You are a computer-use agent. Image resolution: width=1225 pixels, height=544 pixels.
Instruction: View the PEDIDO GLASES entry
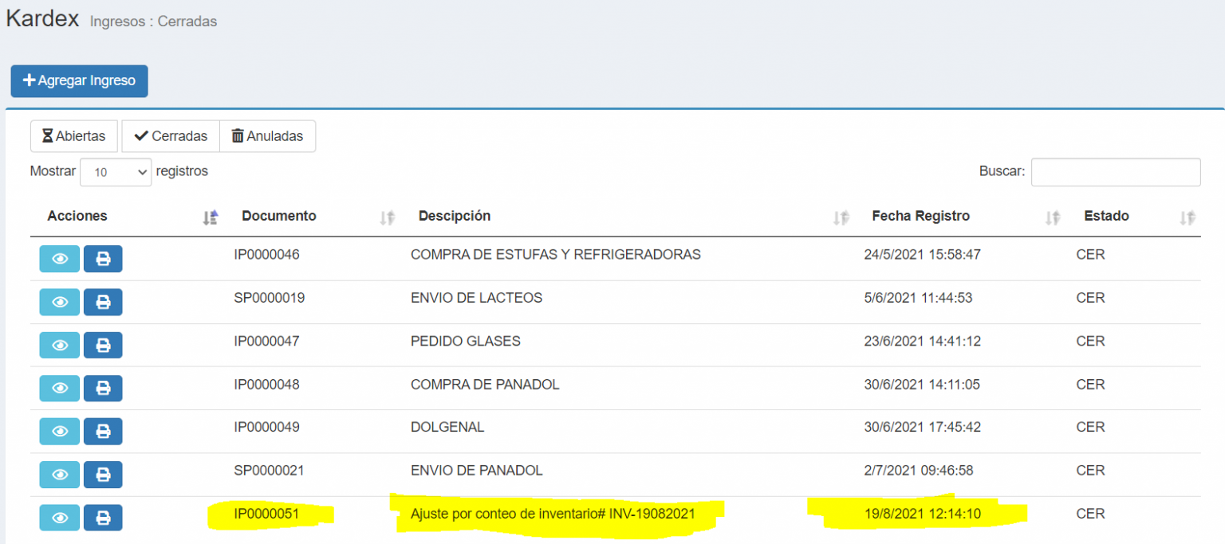click(59, 345)
